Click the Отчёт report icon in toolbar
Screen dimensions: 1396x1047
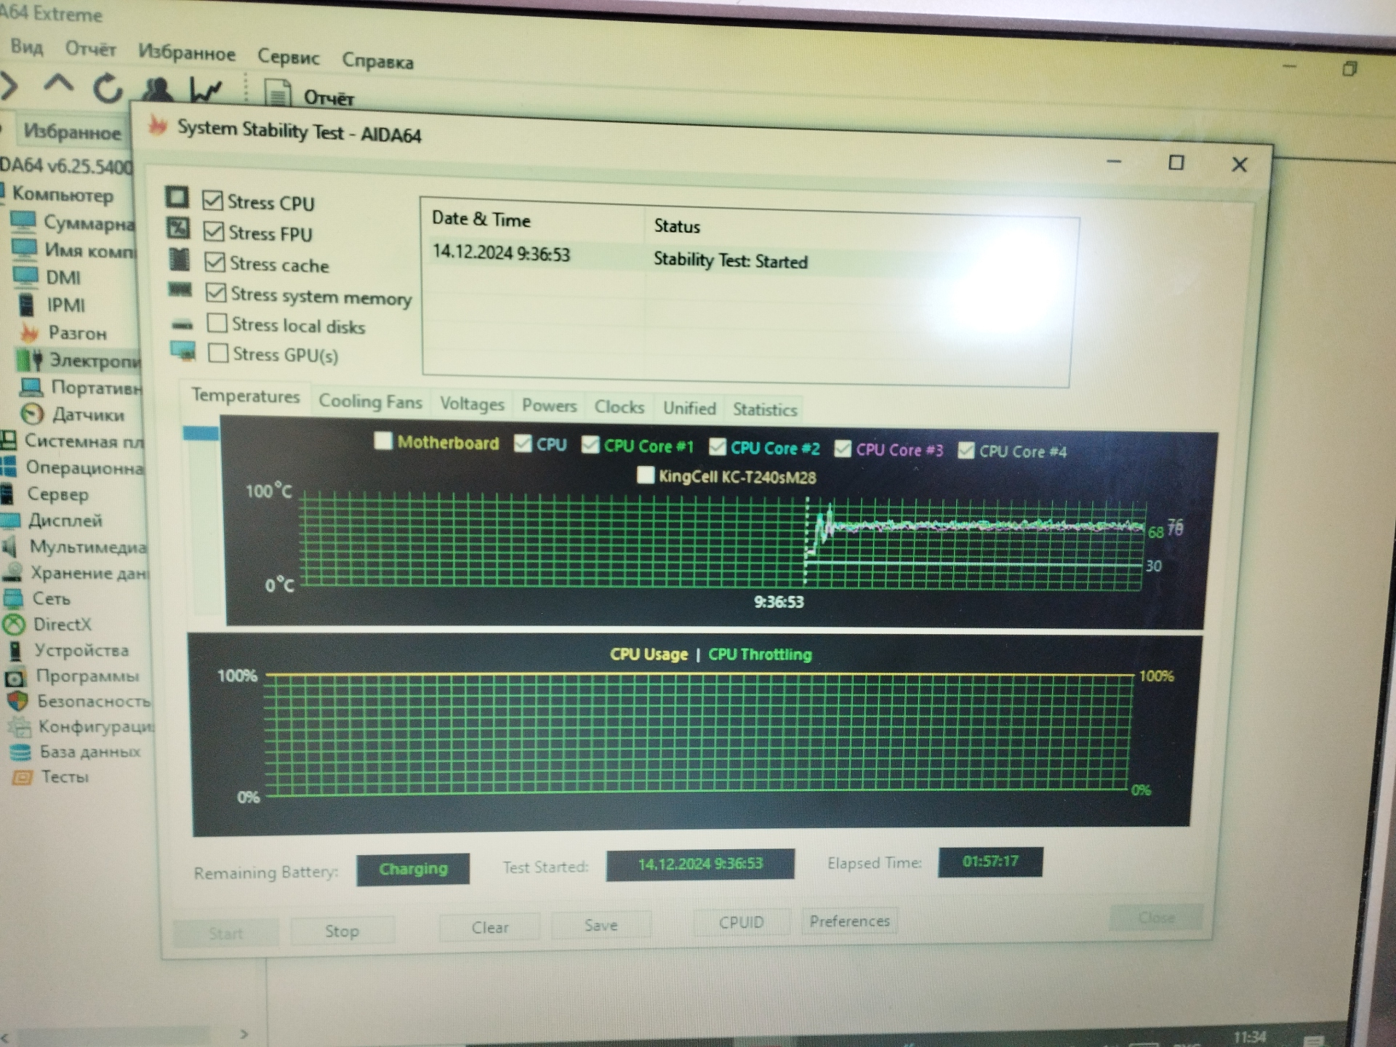tap(277, 94)
